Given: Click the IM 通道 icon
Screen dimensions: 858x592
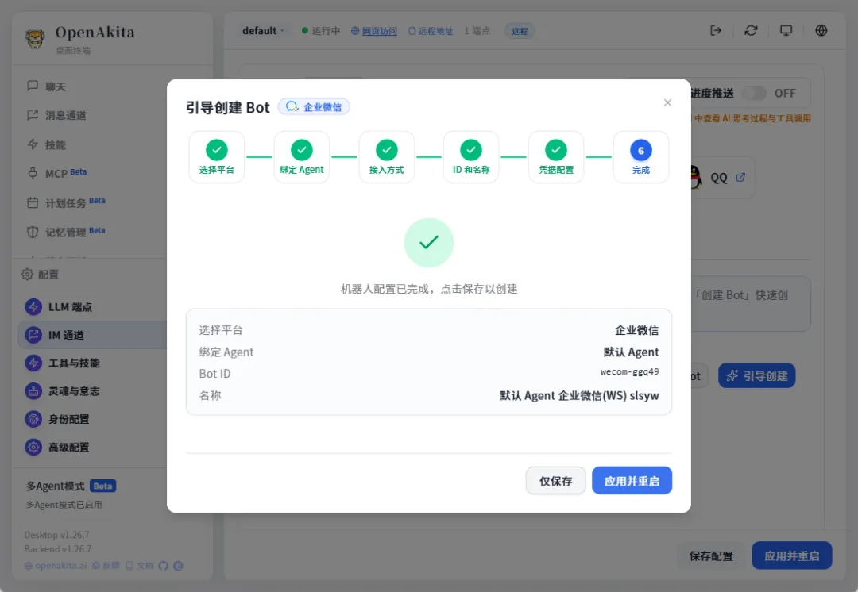Looking at the screenshot, I should click(x=33, y=335).
